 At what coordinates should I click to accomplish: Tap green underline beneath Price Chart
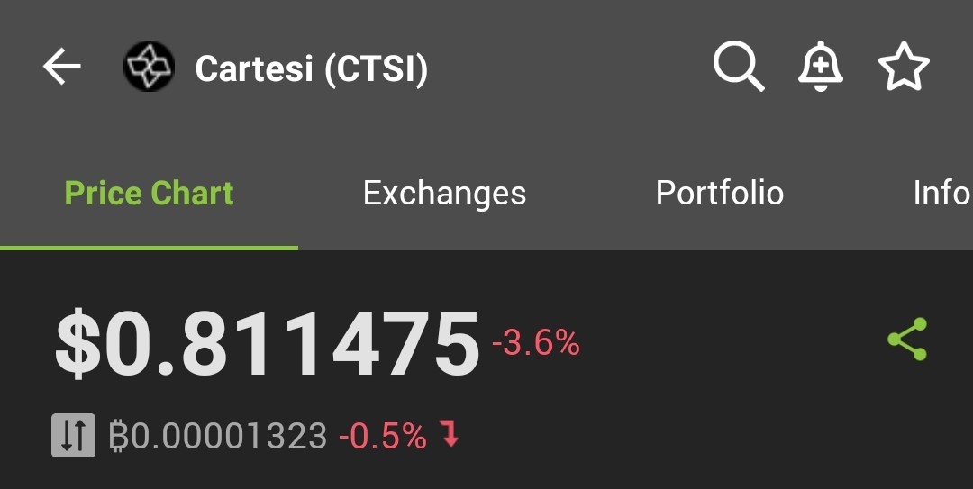[x=149, y=249]
